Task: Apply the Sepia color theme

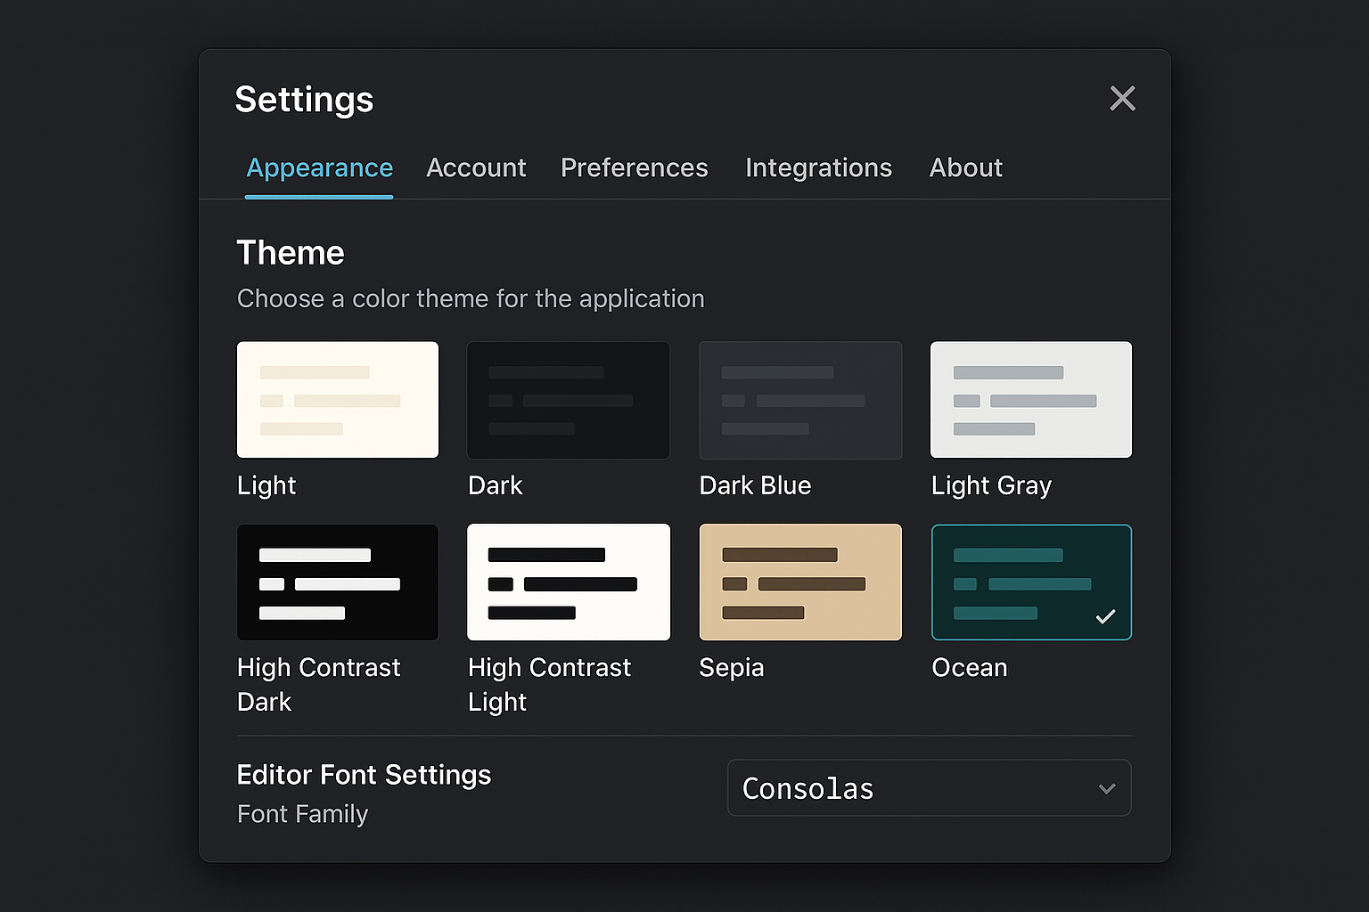Action: coord(799,582)
